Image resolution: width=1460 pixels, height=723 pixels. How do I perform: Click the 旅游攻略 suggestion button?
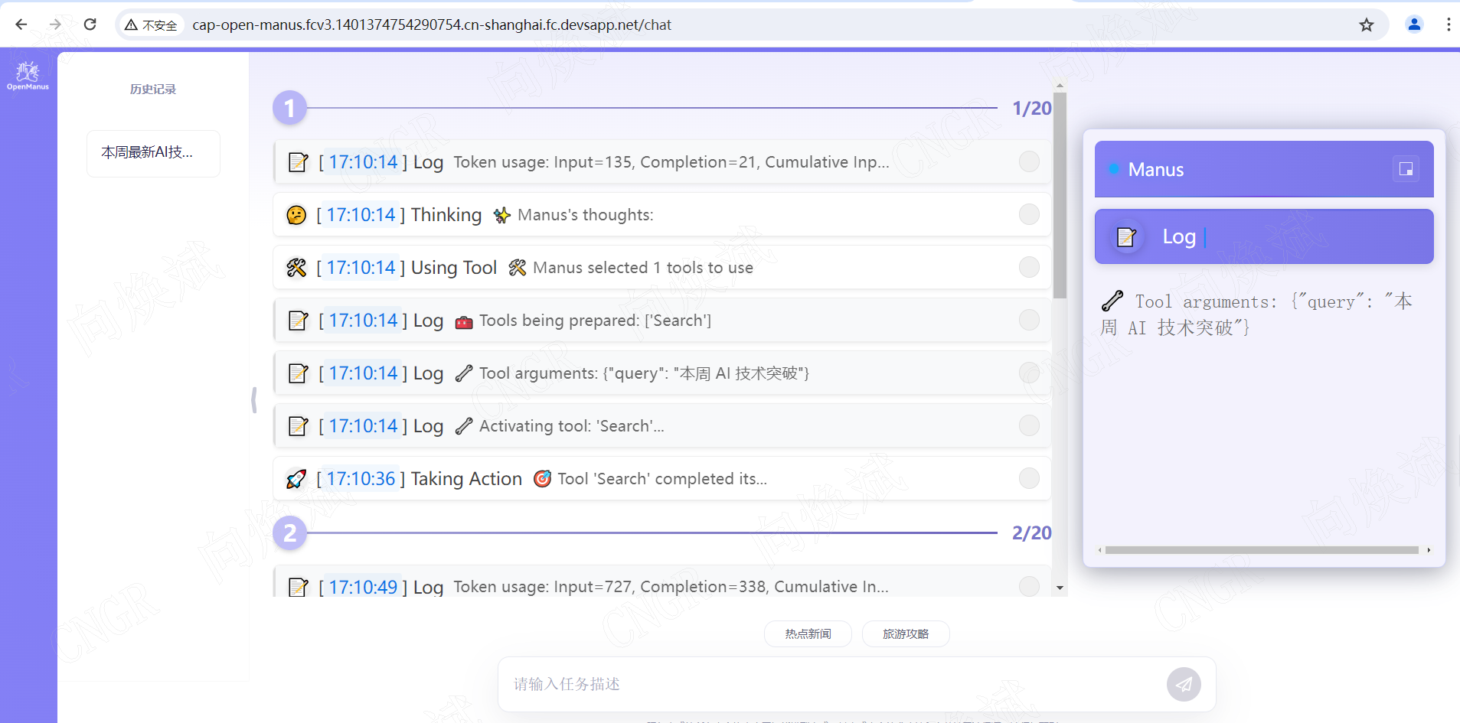906,634
